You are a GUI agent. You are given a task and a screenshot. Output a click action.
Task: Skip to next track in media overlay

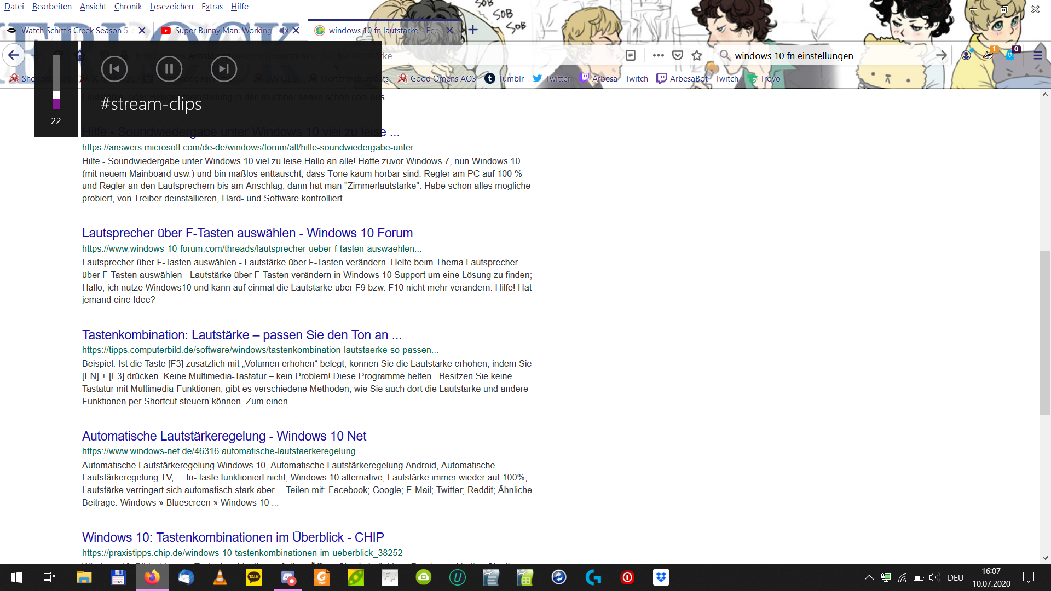(x=224, y=69)
